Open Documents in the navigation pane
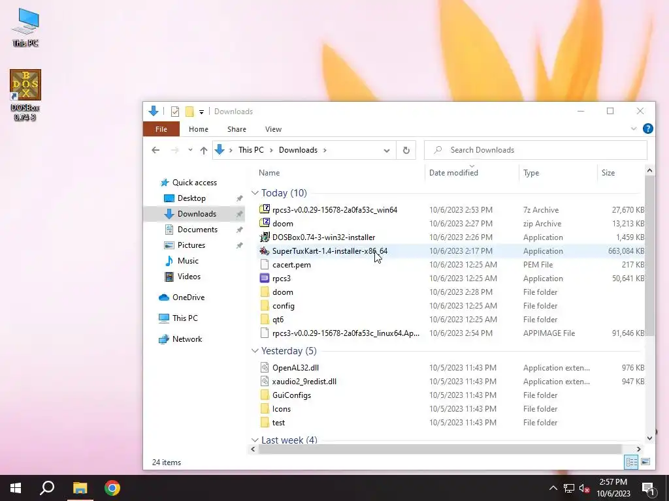This screenshot has height=501, width=669. point(197,229)
